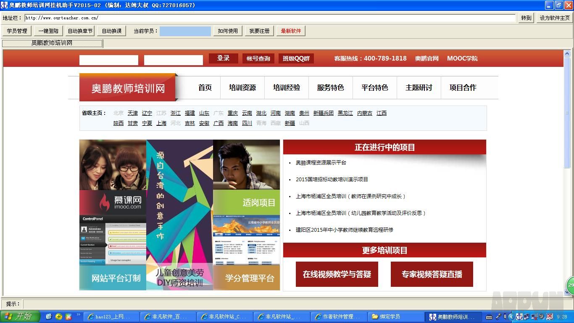
Task: Click the 云南 province link
Action: point(247,113)
